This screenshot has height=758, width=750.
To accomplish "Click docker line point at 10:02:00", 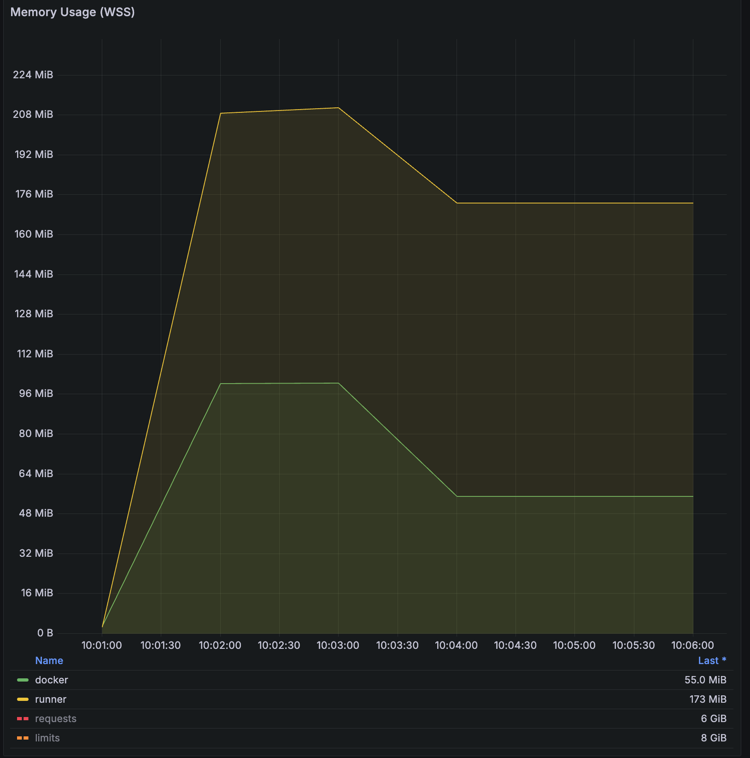I will coord(221,384).
